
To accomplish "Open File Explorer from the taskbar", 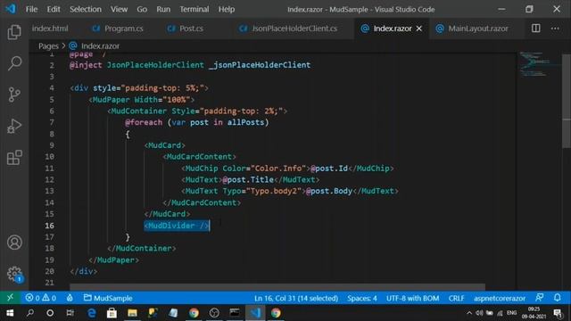I will (132, 313).
